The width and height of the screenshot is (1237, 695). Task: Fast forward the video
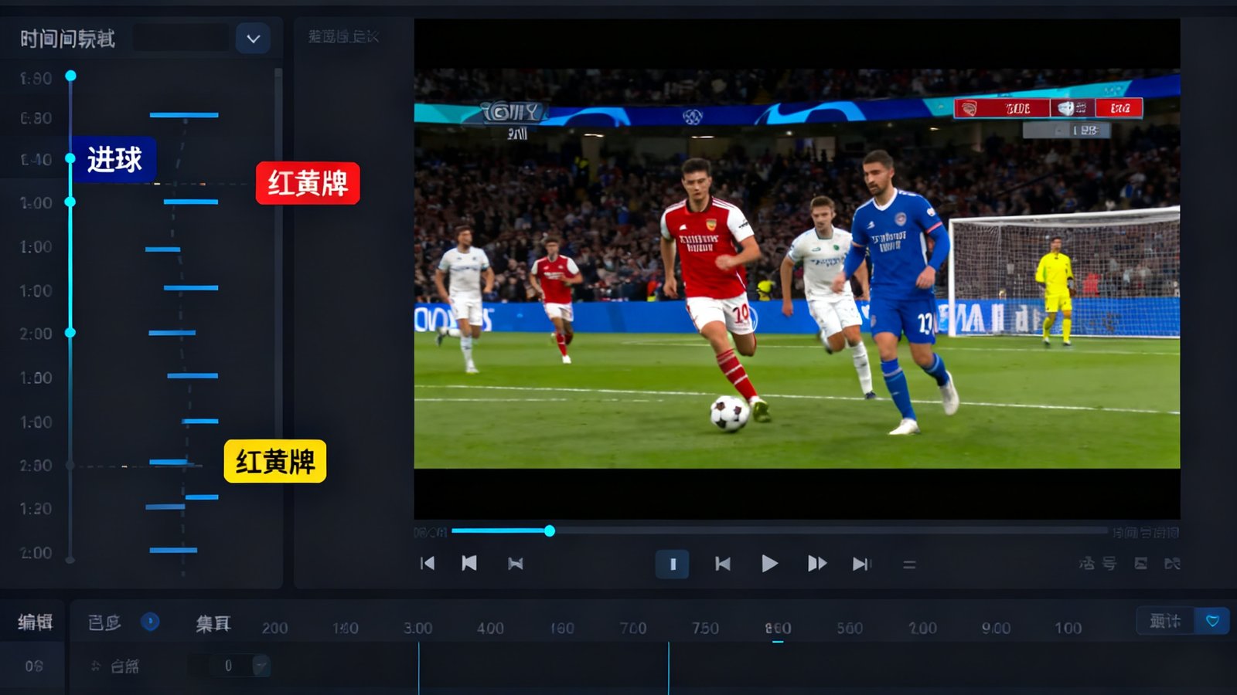coord(817,564)
